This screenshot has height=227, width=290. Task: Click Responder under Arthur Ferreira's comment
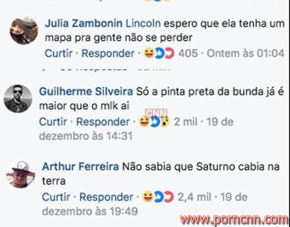click(x=106, y=197)
